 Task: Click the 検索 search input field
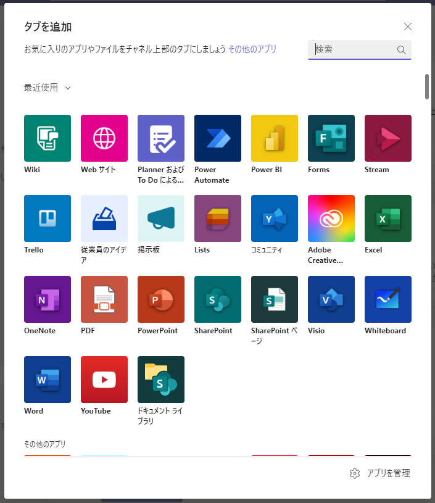353,49
